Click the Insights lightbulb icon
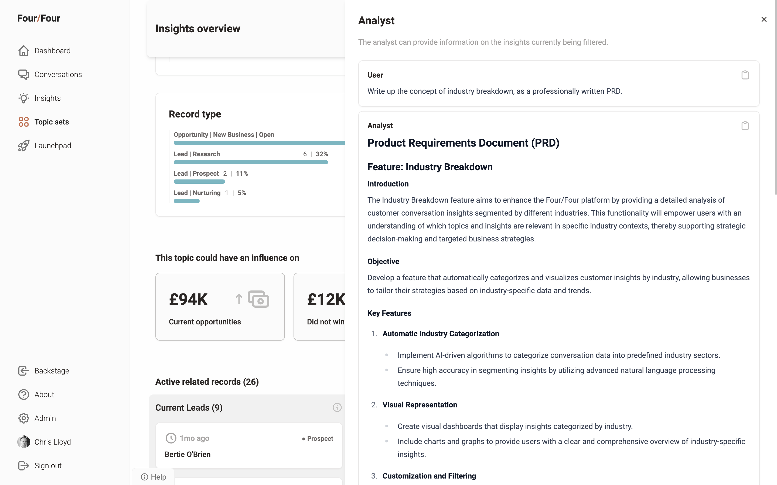This screenshot has height=485, width=777. (x=23, y=98)
